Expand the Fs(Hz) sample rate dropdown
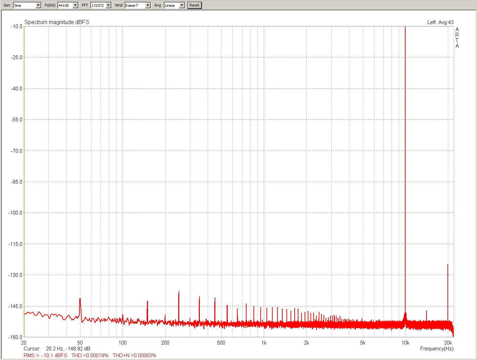This screenshot has width=477, height=360. coord(76,5)
